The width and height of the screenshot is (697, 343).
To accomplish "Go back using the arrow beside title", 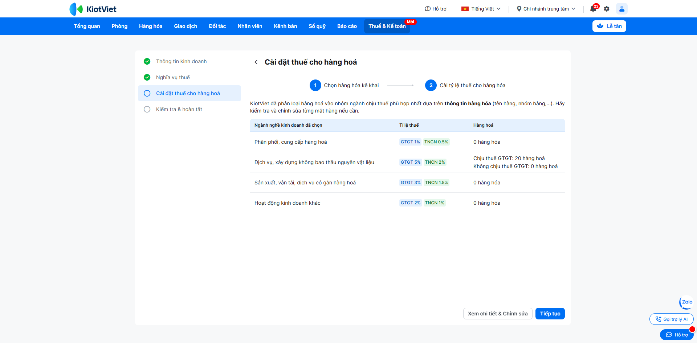I will [x=256, y=62].
